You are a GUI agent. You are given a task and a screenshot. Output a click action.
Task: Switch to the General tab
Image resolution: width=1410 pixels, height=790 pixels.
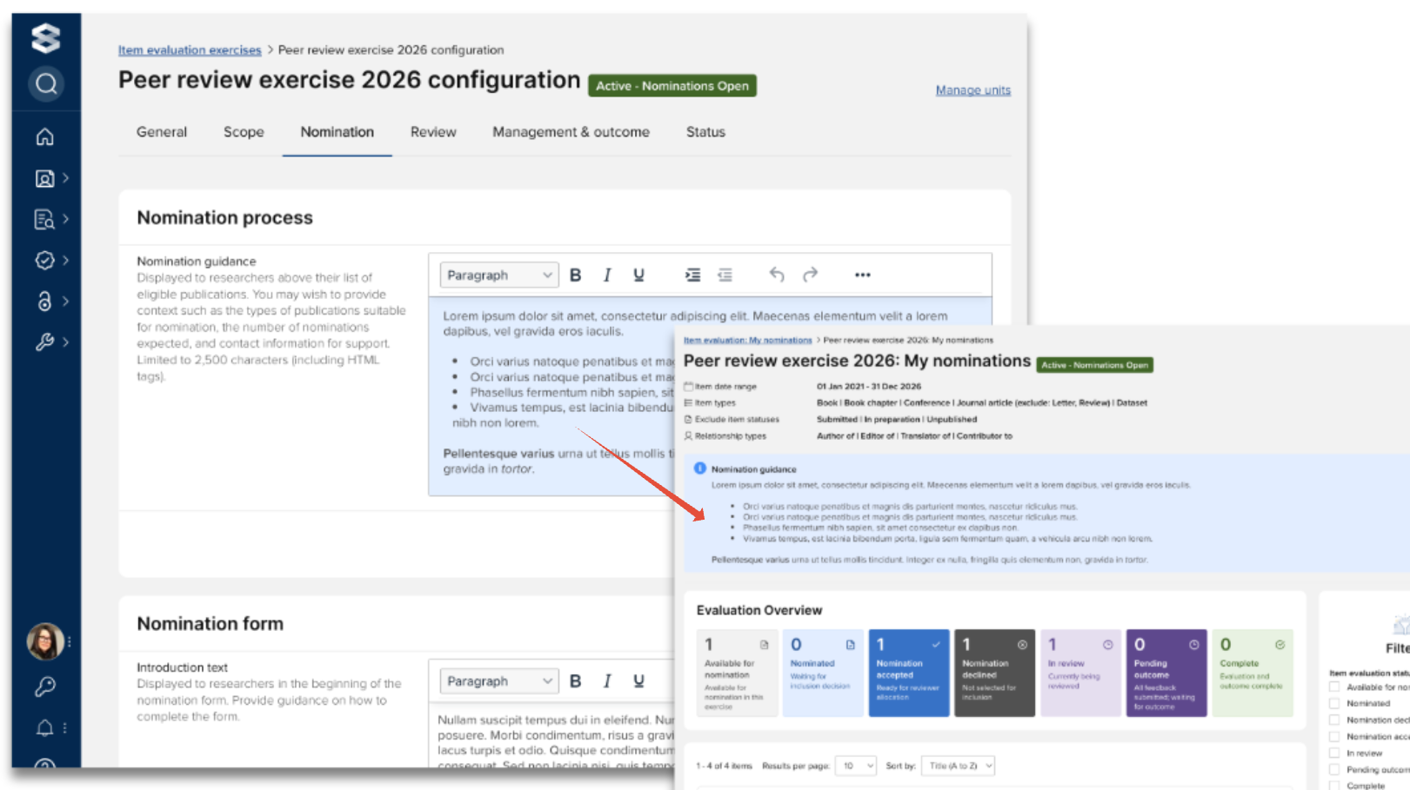(x=162, y=132)
